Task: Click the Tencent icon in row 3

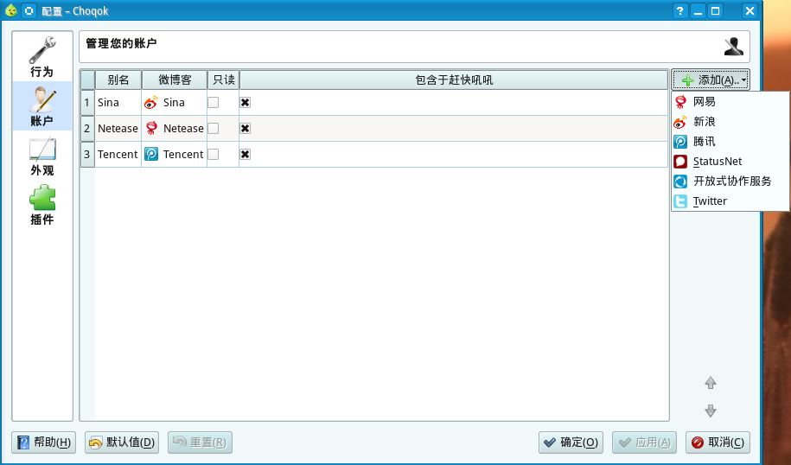Action: point(150,154)
